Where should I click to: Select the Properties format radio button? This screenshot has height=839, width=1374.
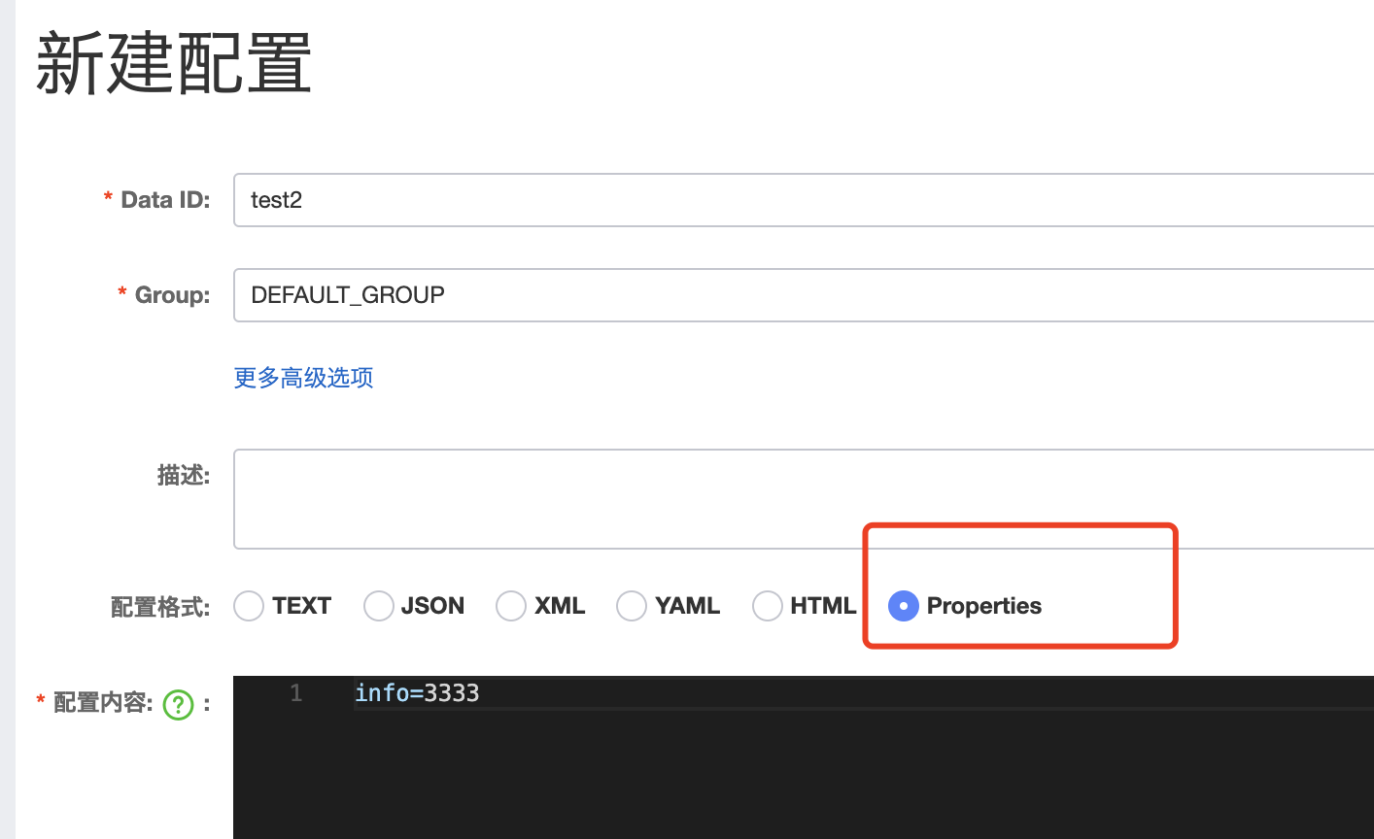point(904,606)
